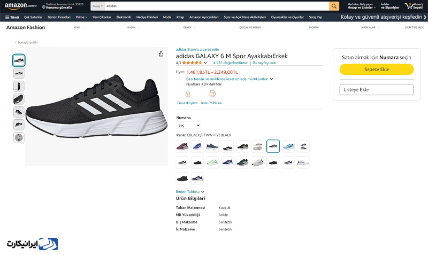
Task: Open Hesap ve Listeler account menu
Action: pos(362,6)
